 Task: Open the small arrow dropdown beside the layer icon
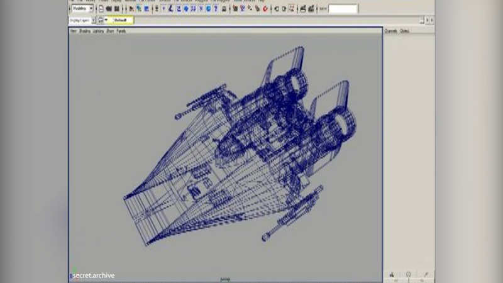click(x=106, y=20)
